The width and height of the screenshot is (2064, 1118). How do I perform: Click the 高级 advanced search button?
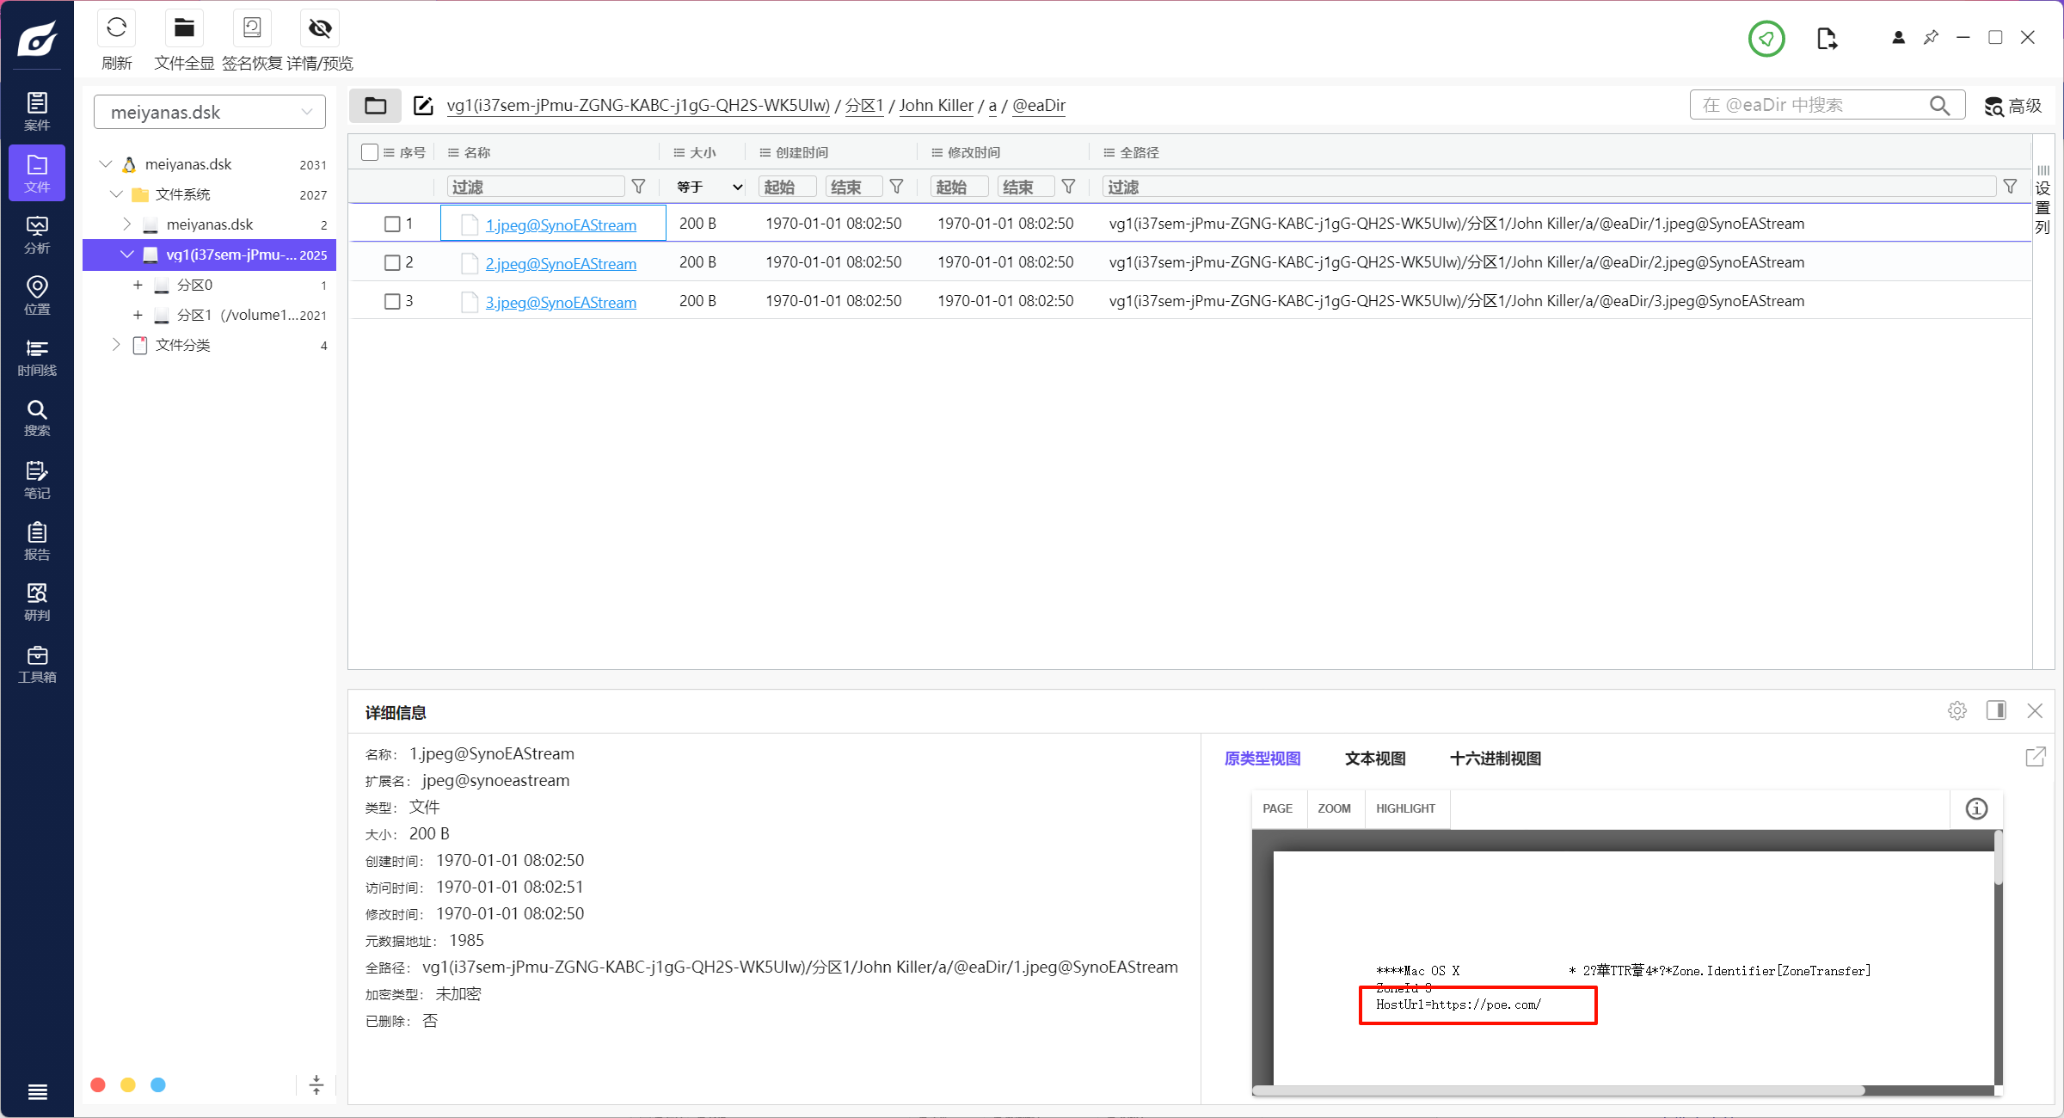coord(2013,106)
